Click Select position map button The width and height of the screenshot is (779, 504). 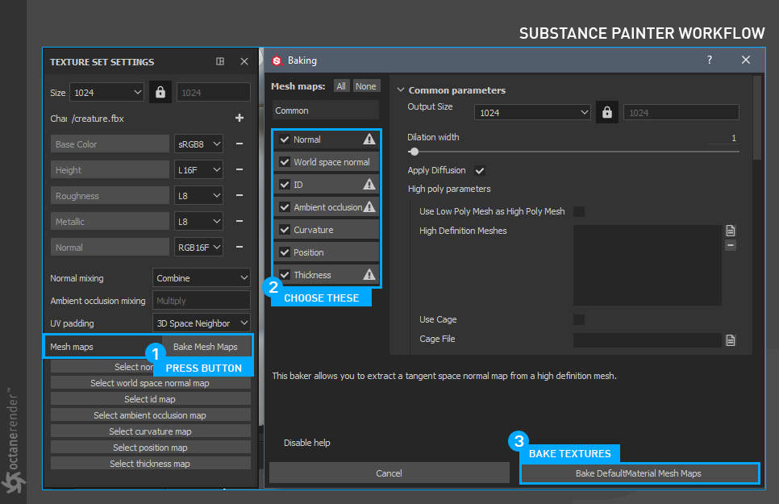coord(150,448)
